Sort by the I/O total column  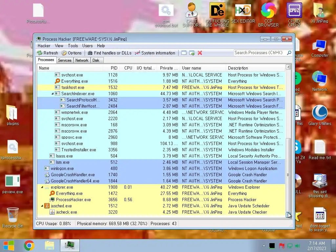(x=145, y=68)
